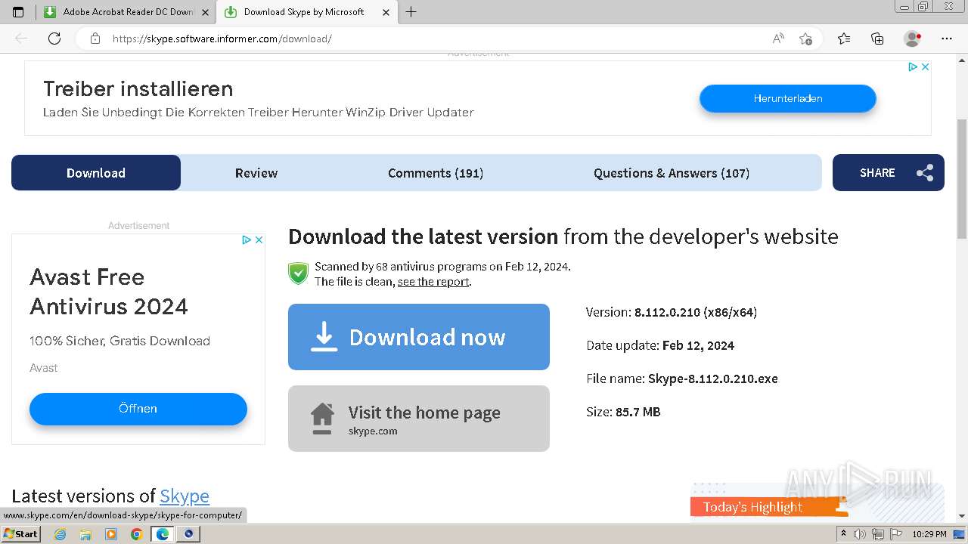
Task: Open the Windows Start menu
Action: point(21,534)
